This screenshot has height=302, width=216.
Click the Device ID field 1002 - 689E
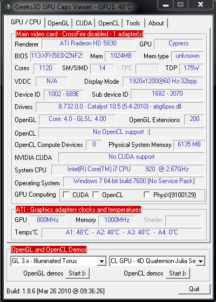64,95
